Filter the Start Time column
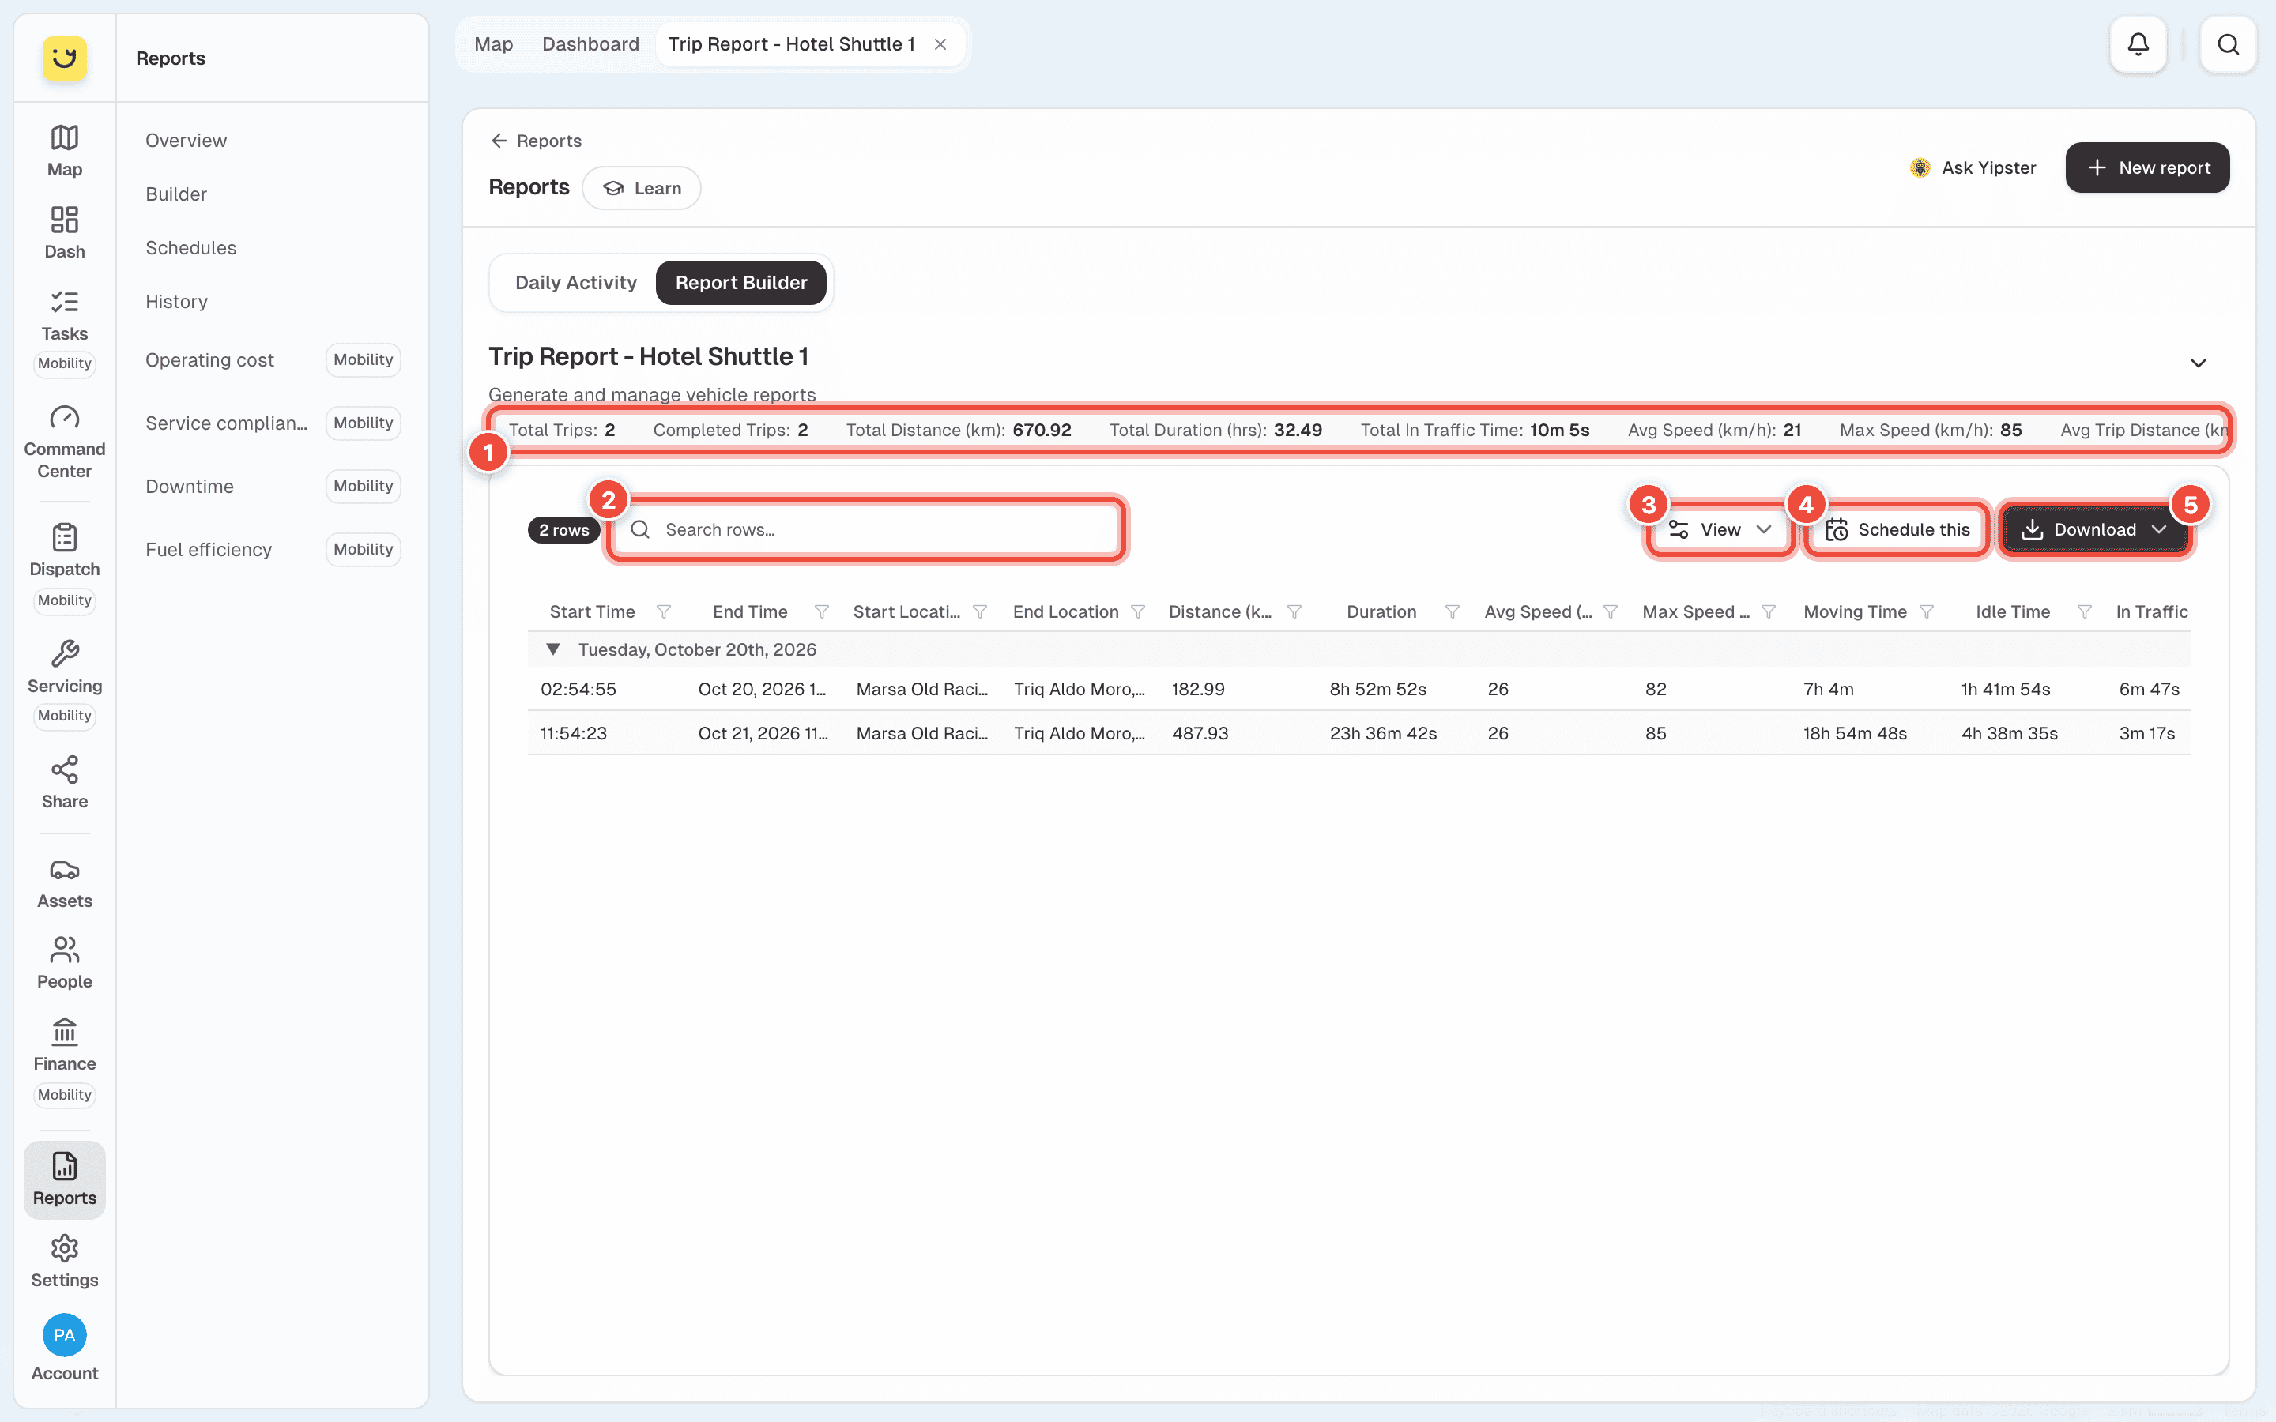 (x=664, y=612)
